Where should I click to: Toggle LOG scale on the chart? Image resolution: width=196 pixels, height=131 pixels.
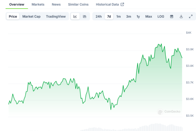161,17
